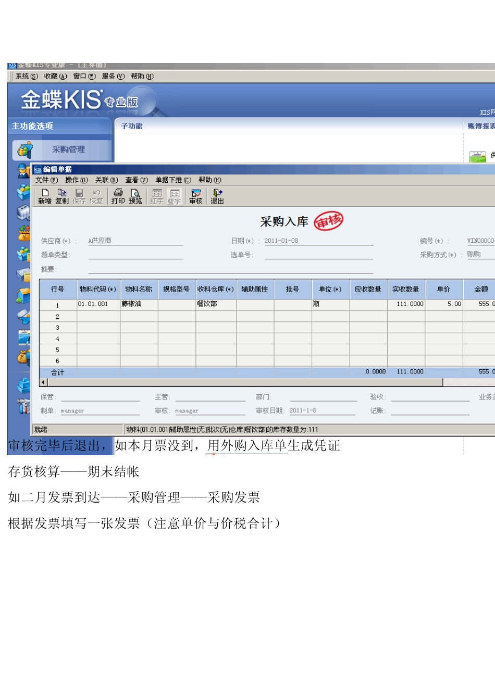Click the 供应商 field showing A供应商
The height and width of the screenshot is (700, 495).
(135, 241)
